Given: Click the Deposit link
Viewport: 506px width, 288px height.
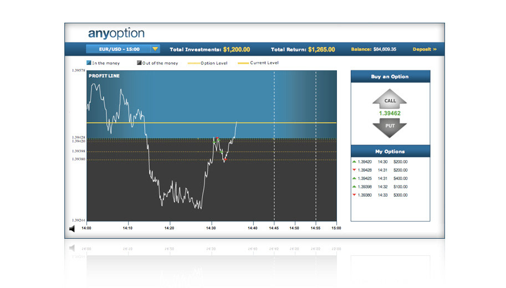Looking at the screenshot, I should pyautogui.click(x=425, y=49).
